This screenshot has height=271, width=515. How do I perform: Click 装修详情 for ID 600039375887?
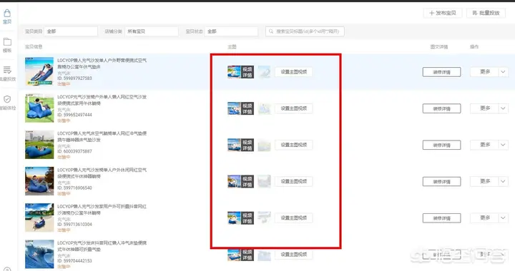(x=442, y=145)
